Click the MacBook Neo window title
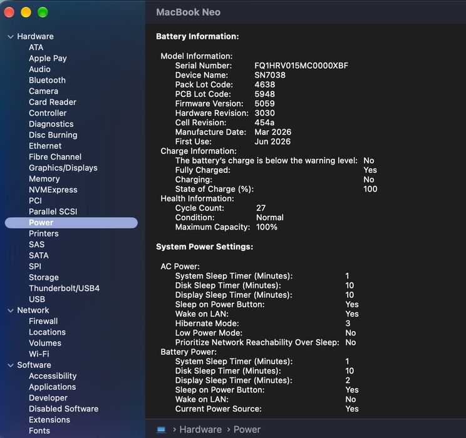This screenshot has height=438, width=466. (x=188, y=12)
